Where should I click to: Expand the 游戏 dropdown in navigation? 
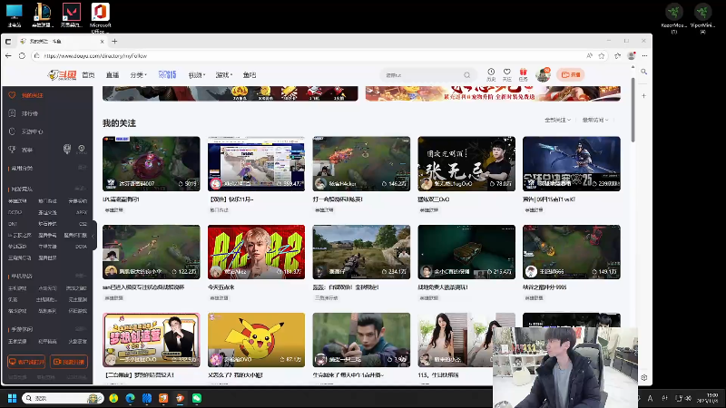(223, 75)
